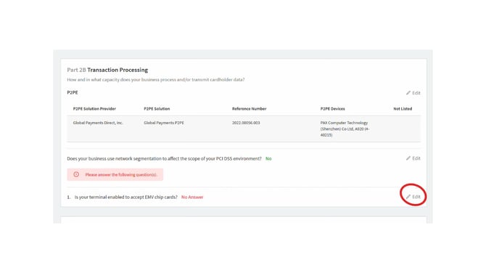Viewport: 486px width, 273px height.
Task: Click the 'P2PE' section label
Action: [73, 92]
